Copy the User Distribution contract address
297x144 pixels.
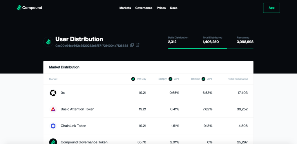[132, 45]
